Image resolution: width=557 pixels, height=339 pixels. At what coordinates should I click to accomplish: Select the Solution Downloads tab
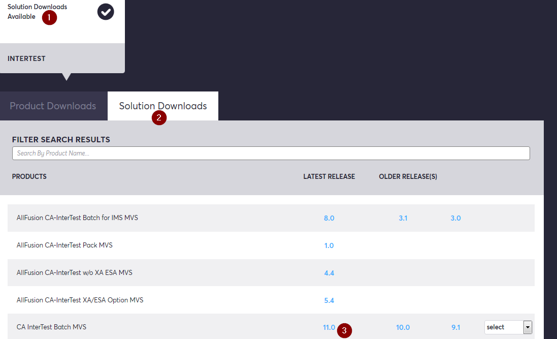coord(162,106)
